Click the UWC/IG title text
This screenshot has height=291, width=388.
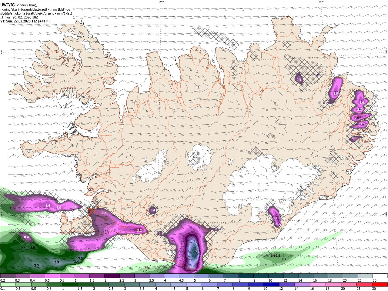[x=7, y=5]
